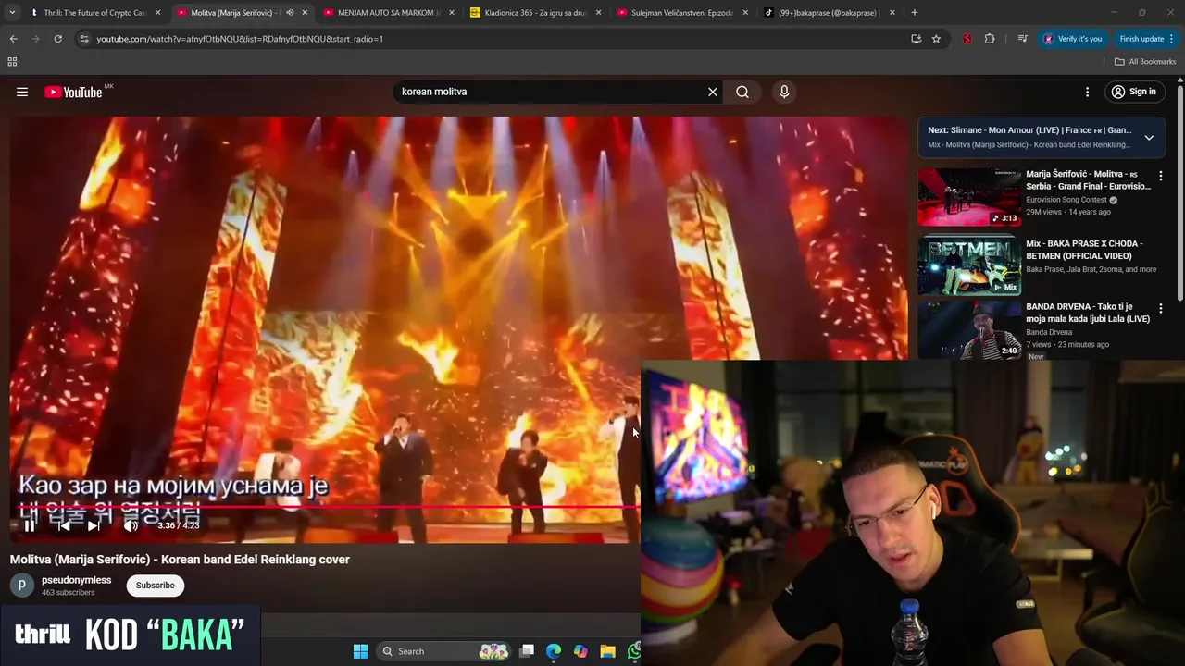
Task: Open the Extensions puzzle icon
Action: click(990, 39)
